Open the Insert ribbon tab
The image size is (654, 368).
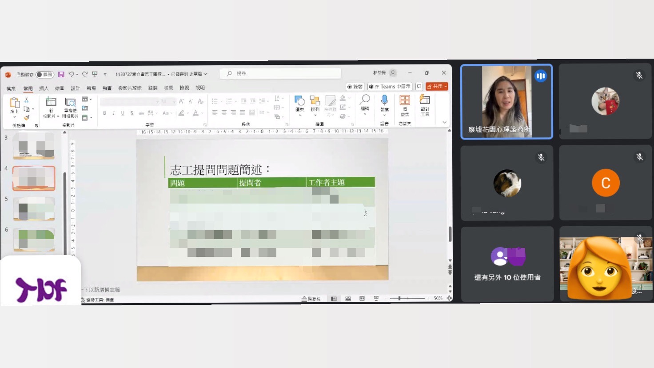click(x=44, y=88)
